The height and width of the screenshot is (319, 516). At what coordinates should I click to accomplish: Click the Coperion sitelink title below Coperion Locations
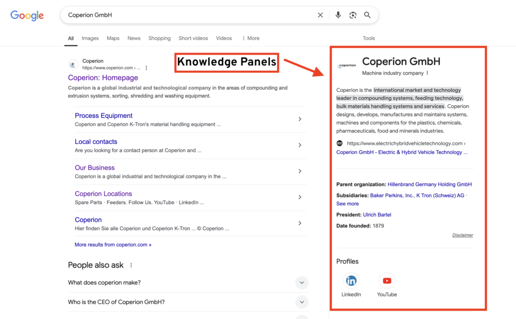[88, 220]
